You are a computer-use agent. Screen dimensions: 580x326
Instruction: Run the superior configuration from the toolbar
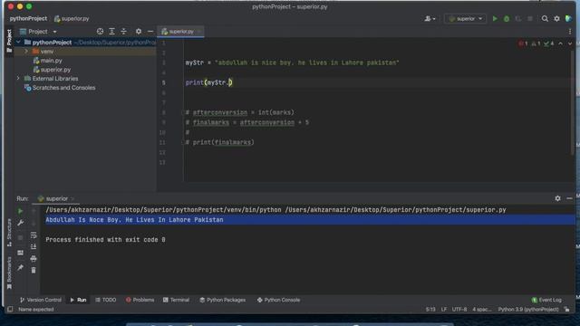495,18
